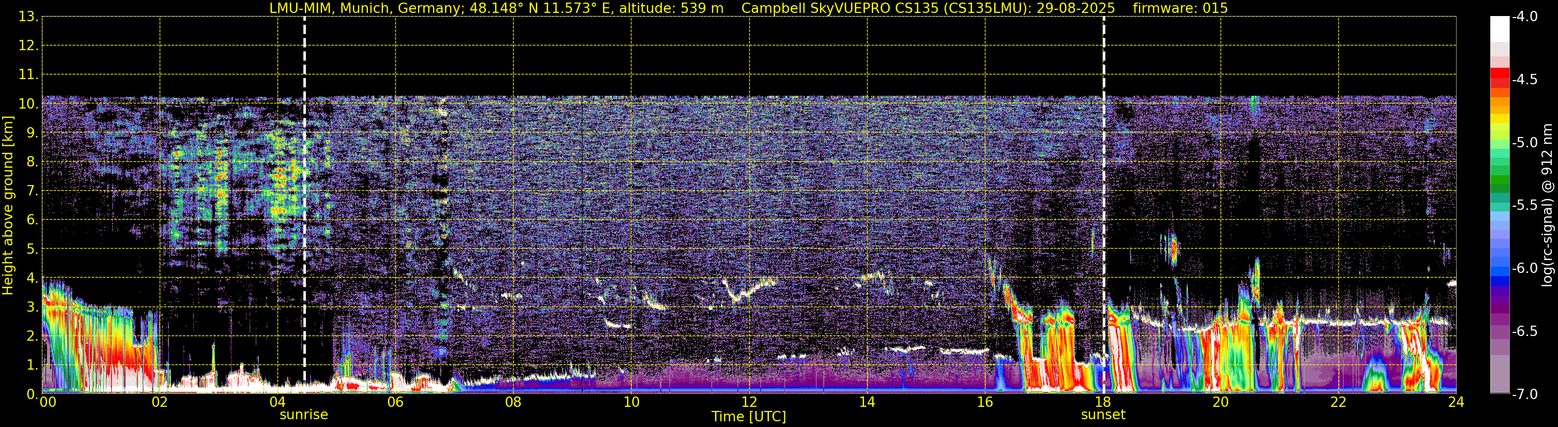Click the '-4.5' colorbar tick label
This screenshot has height=427, width=1558.
[x=1525, y=80]
